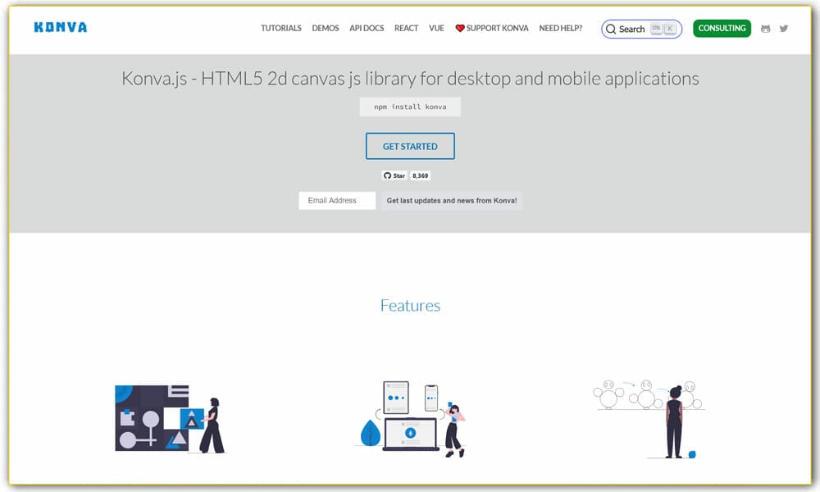This screenshot has height=492, width=820.
Task: Click the REACT navigation link
Action: coord(406,28)
